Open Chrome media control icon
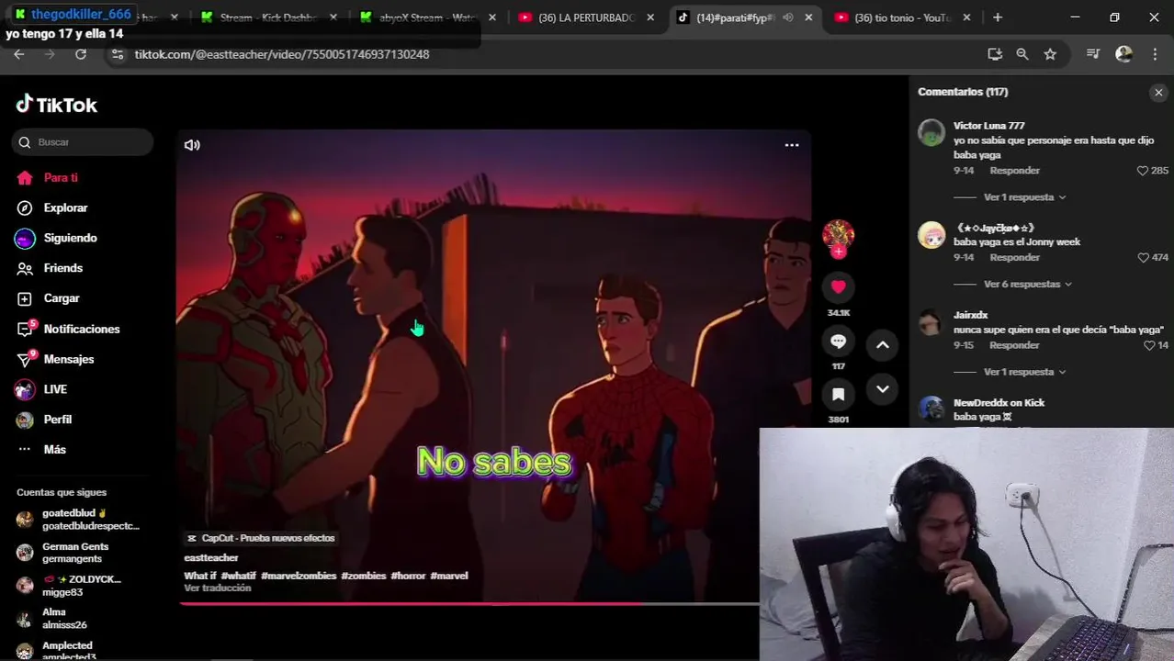The width and height of the screenshot is (1174, 661). 1092,54
